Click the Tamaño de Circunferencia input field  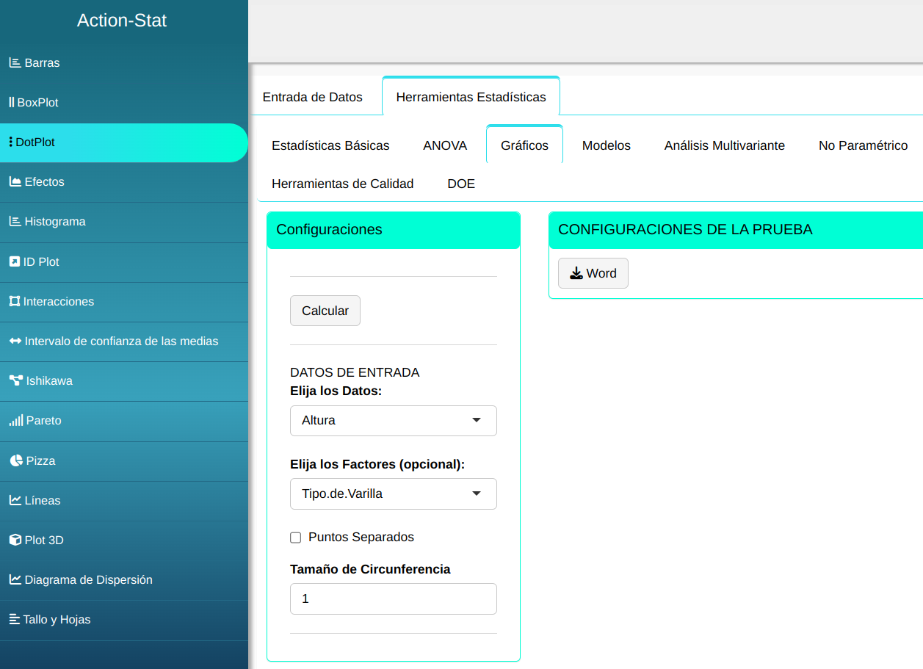tap(393, 599)
